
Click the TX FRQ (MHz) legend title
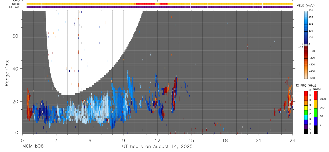(305, 86)
